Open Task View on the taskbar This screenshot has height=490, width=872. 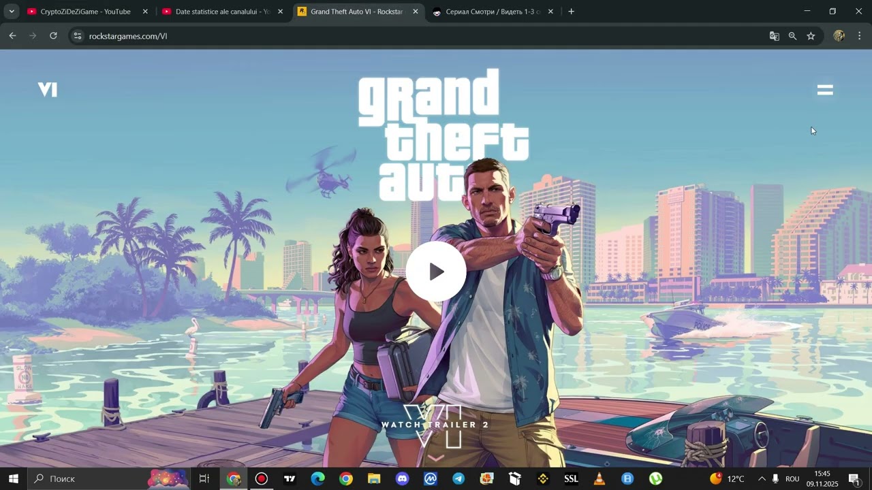click(204, 479)
